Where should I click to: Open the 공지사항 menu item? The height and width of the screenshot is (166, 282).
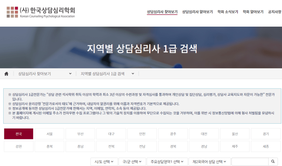pyautogui.click(x=274, y=12)
